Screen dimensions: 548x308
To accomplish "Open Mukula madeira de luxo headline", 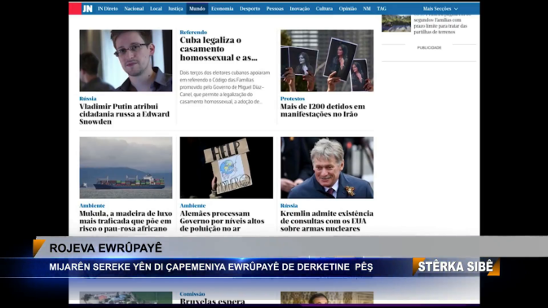I will [x=126, y=221].
